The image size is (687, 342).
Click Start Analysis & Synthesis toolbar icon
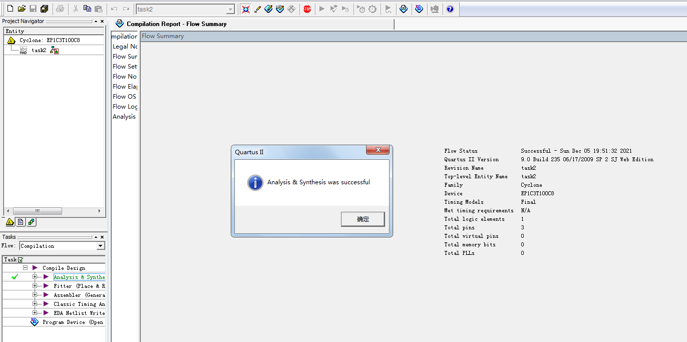[x=333, y=9]
